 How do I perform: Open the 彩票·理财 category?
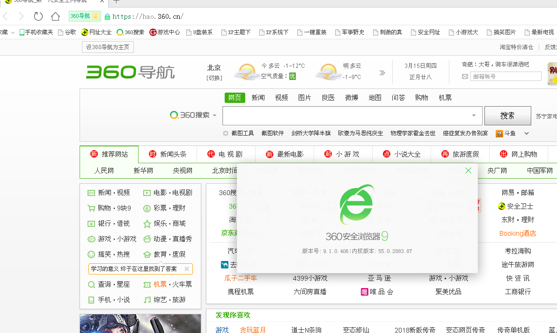click(164, 208)
